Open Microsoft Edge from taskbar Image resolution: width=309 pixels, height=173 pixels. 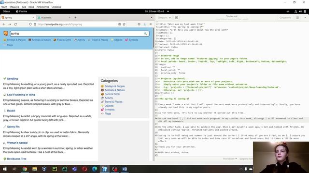coord(95,169)
